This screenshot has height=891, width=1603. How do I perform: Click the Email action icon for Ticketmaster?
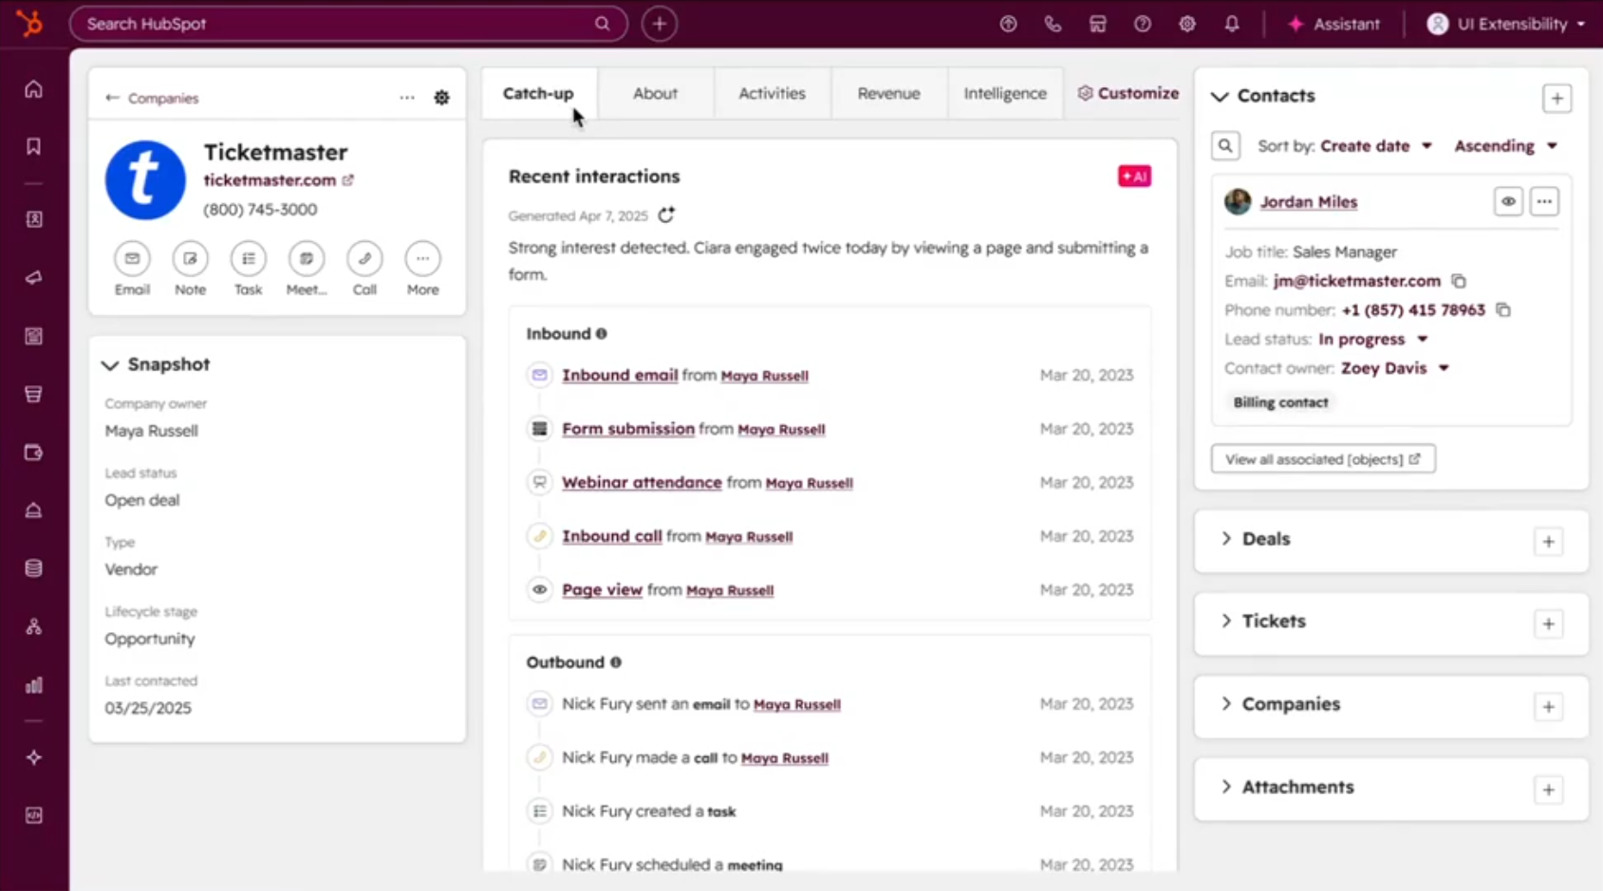click(x=132, y=258)
